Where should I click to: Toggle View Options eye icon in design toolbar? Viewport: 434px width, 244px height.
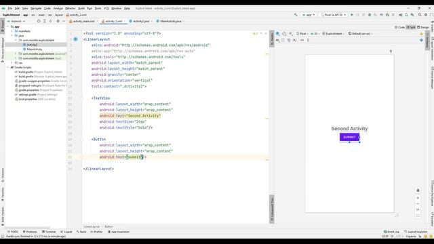tap(277, 40)
